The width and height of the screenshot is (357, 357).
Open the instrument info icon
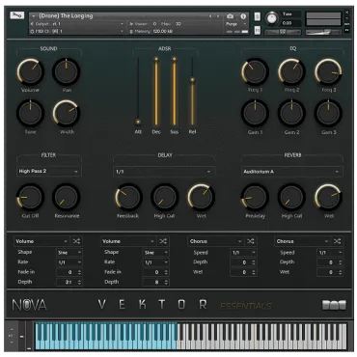point(243,16)
